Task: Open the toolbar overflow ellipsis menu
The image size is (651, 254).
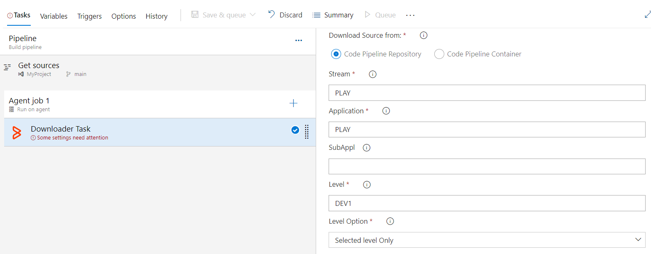Action: [x=410, y=15]
